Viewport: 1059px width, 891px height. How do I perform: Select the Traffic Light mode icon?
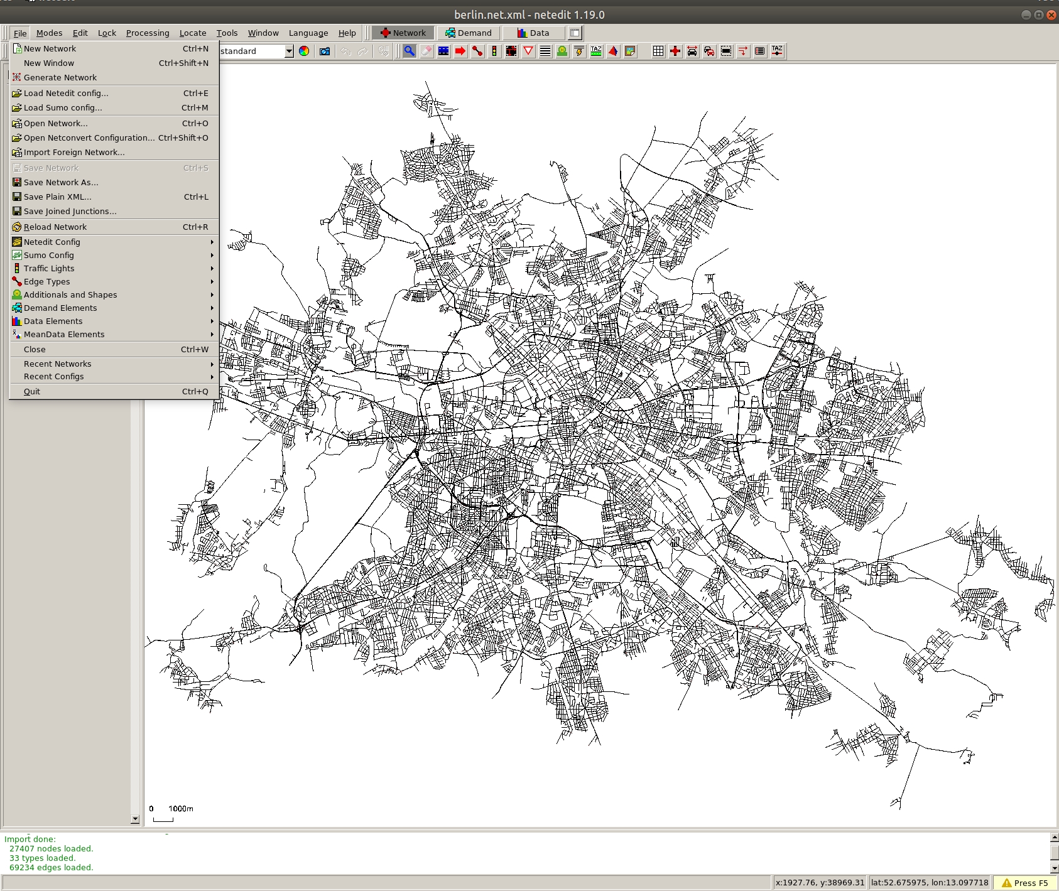494,51
